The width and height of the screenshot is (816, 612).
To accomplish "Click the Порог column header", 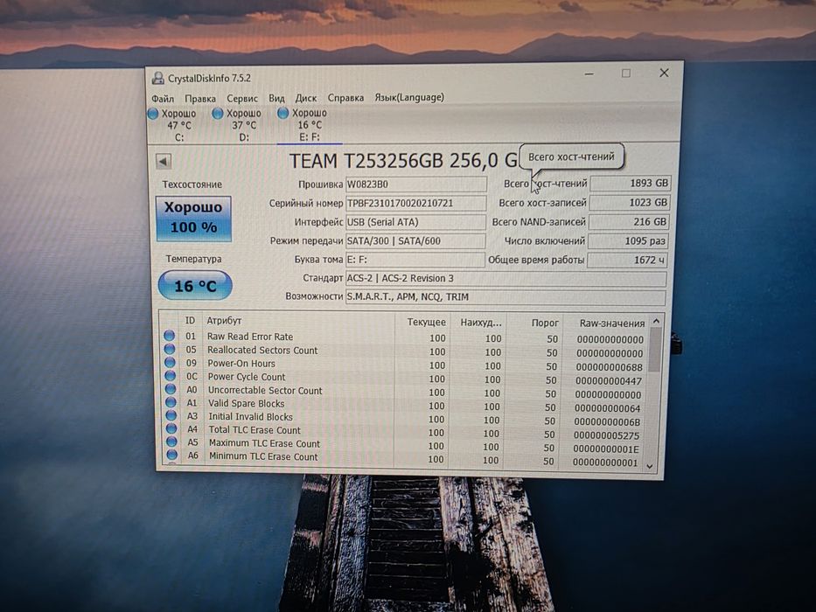I will (545, 323).
